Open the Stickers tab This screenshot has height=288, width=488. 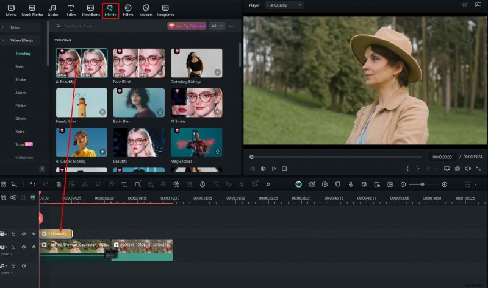pyautogui.click(x=146, y=10)
